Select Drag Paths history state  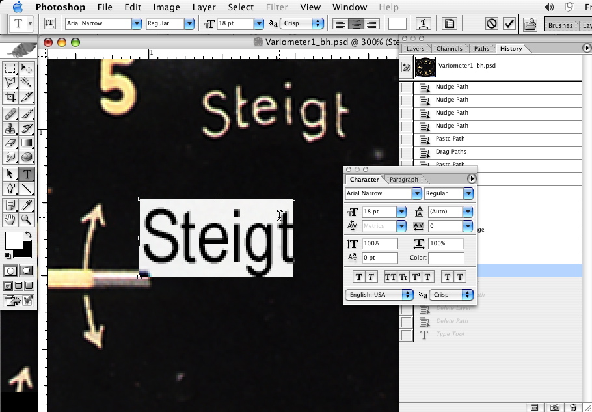click(451, 152)
